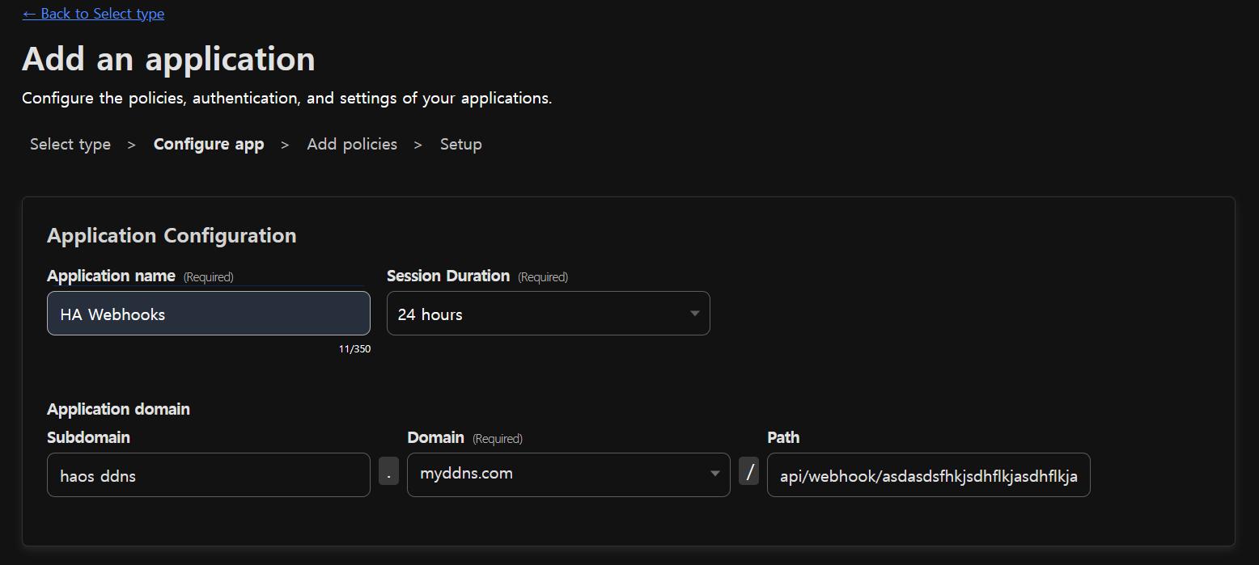Viewport: 1259px width, 565px height.
Task: Open the Setup step in breadcrumb
Action: tap(460, 145)
